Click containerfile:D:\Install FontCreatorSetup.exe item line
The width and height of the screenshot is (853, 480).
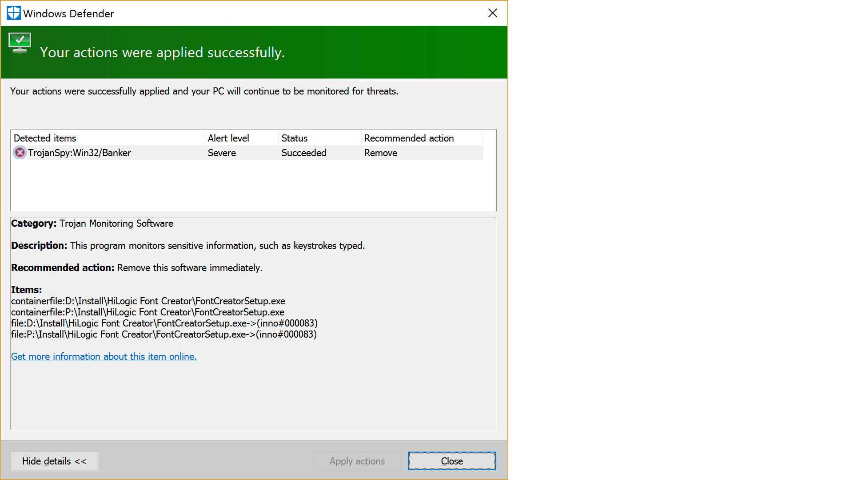click(148, 301)
